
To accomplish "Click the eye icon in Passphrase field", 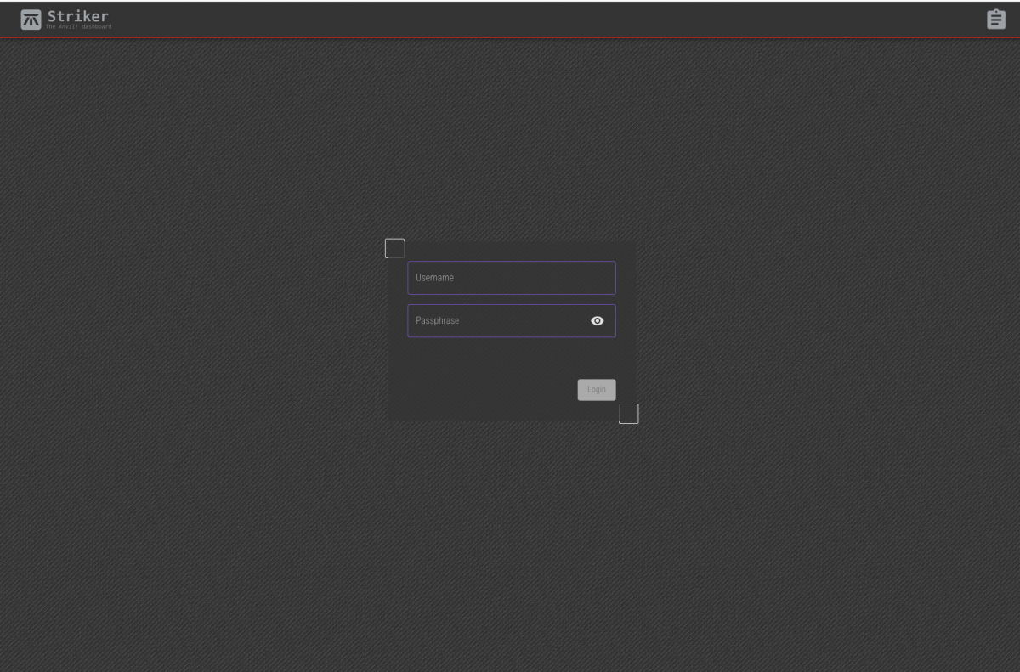I will click(x=597, y=321).
